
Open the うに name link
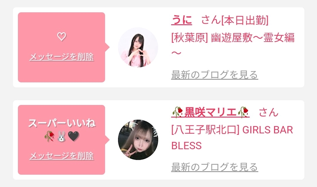pyautogui.click(x=182, y=20)
